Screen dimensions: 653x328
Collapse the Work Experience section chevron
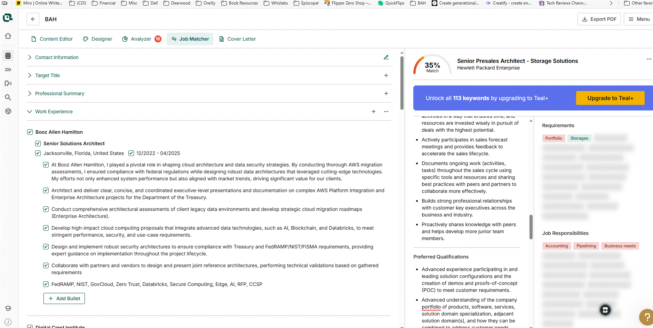point(30,112)
